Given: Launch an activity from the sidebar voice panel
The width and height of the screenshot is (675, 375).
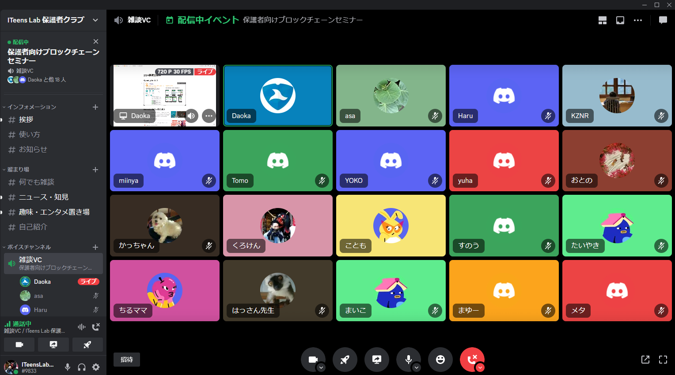Looking at the screenshot, I should tap(87, 345).
